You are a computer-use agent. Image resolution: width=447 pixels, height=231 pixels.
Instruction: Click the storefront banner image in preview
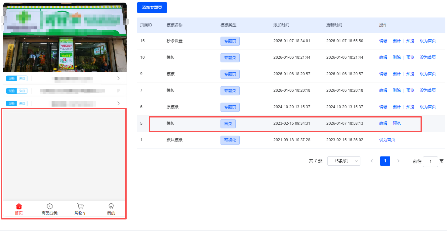(x=65, y=37)
